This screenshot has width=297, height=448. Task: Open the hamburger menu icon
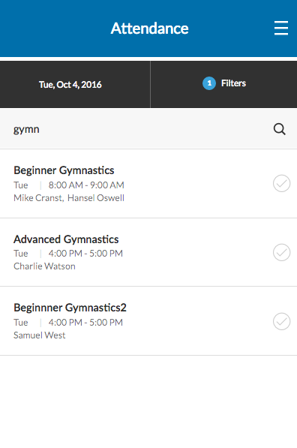(x=281, y=28)
